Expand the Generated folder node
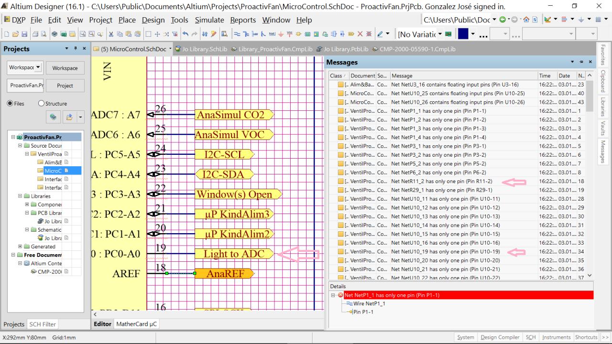This screenshot has height=344, width=612. [x=20, y=247]
